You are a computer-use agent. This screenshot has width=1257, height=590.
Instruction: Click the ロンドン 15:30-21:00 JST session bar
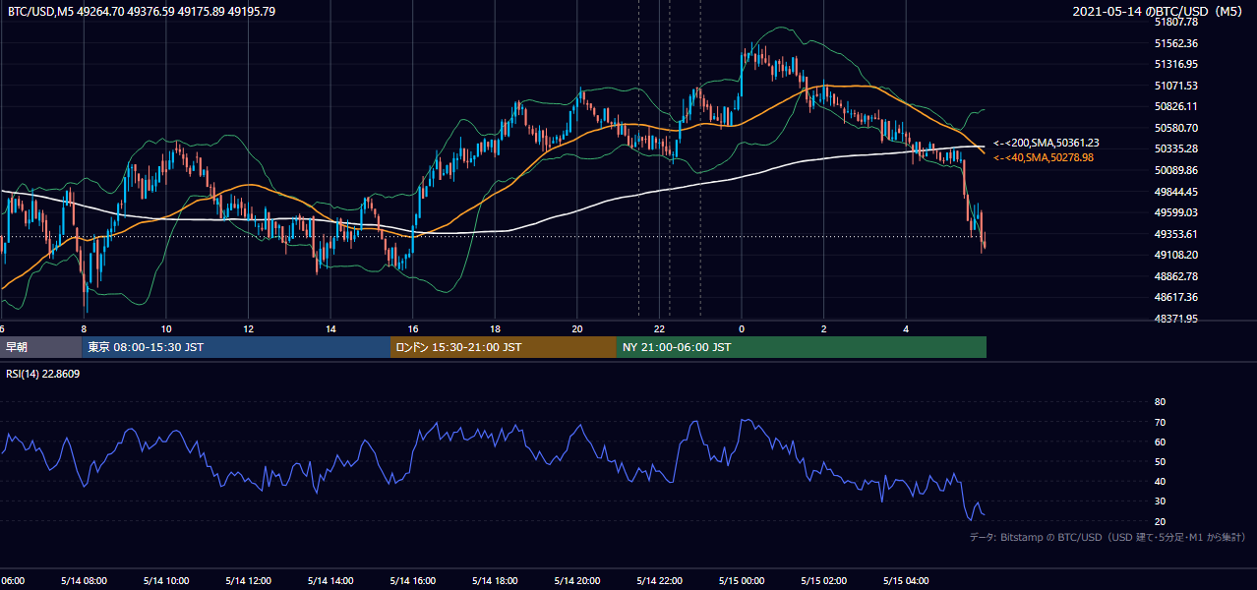tap(504, 347)
